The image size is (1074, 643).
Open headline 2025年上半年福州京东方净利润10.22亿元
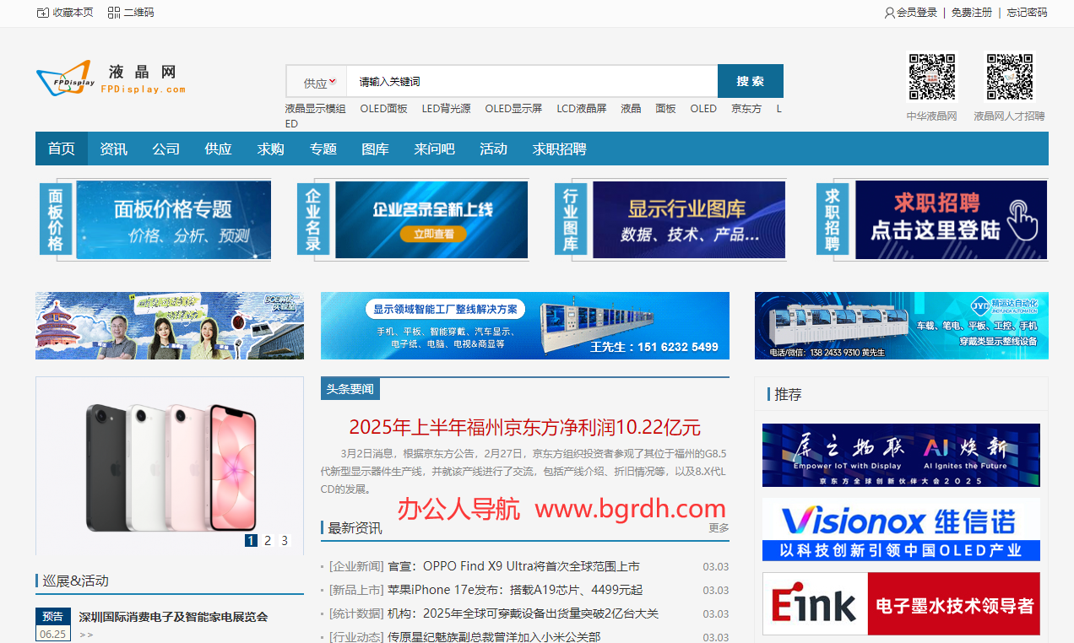point(524,427)
